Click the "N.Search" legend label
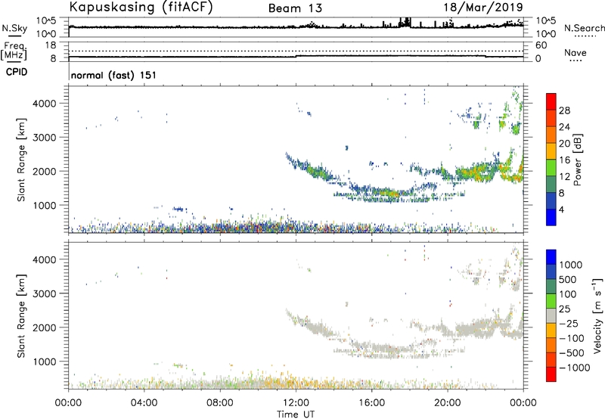This screenshot has width=605, height=419. [585, 28]
